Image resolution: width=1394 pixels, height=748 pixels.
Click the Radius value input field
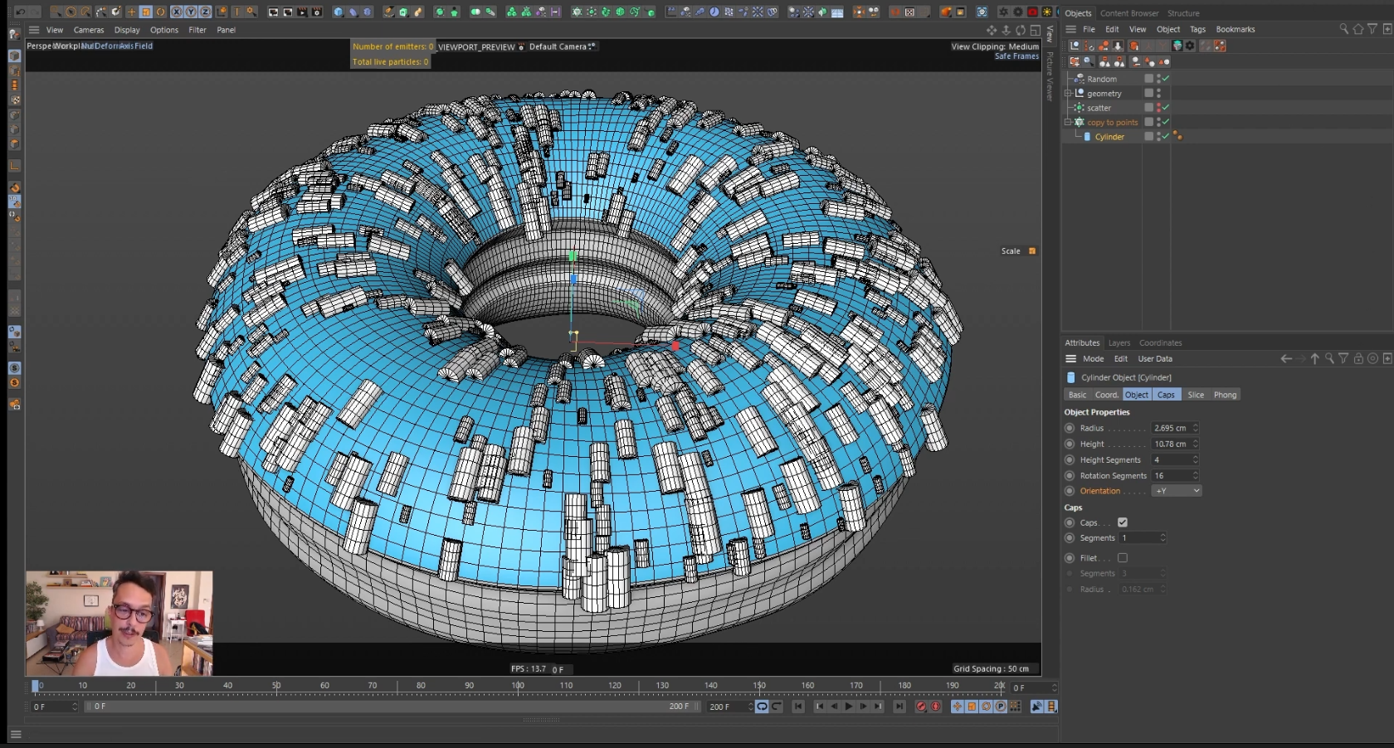(1170, 428)
